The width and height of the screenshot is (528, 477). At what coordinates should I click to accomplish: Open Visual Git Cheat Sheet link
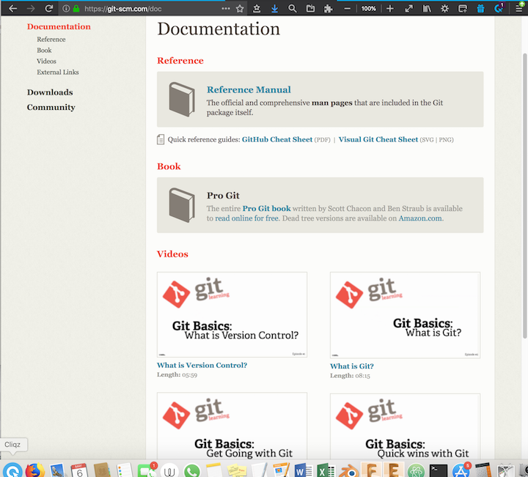(378, 140)
